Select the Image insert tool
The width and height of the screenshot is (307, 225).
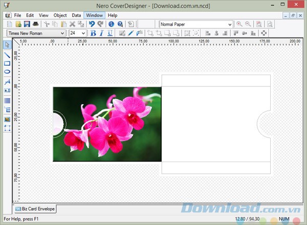click(7, 119)
